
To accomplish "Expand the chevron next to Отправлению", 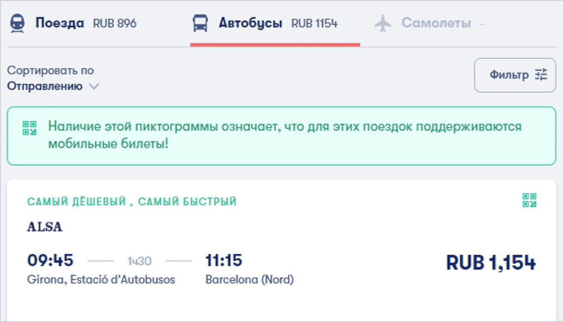I will [x=94, y=86].
